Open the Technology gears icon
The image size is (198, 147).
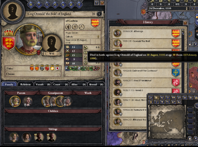click(x=47, y=5)
